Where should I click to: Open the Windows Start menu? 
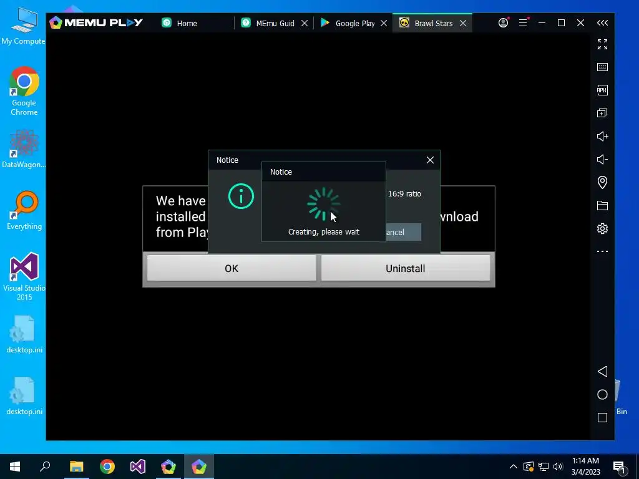(15, 467)
